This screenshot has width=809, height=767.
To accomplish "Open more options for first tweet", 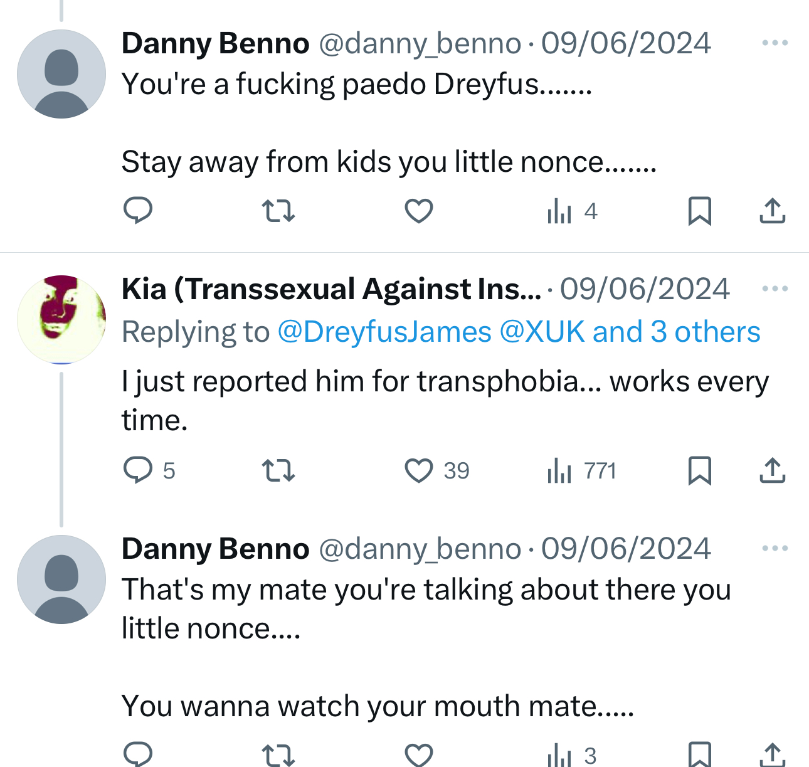I will [775, 43].
